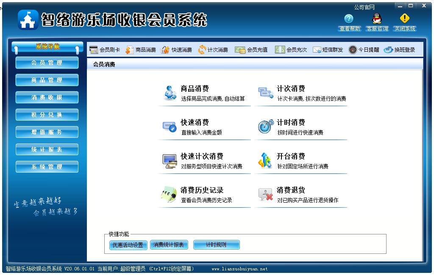Open 积分兑换 in the sidebar

[47, 115]
